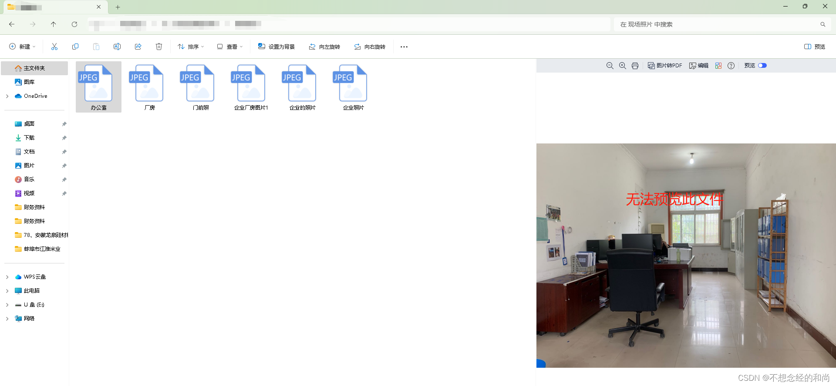
Task: Expand the 网络 tree node
Action: point(7,319)
